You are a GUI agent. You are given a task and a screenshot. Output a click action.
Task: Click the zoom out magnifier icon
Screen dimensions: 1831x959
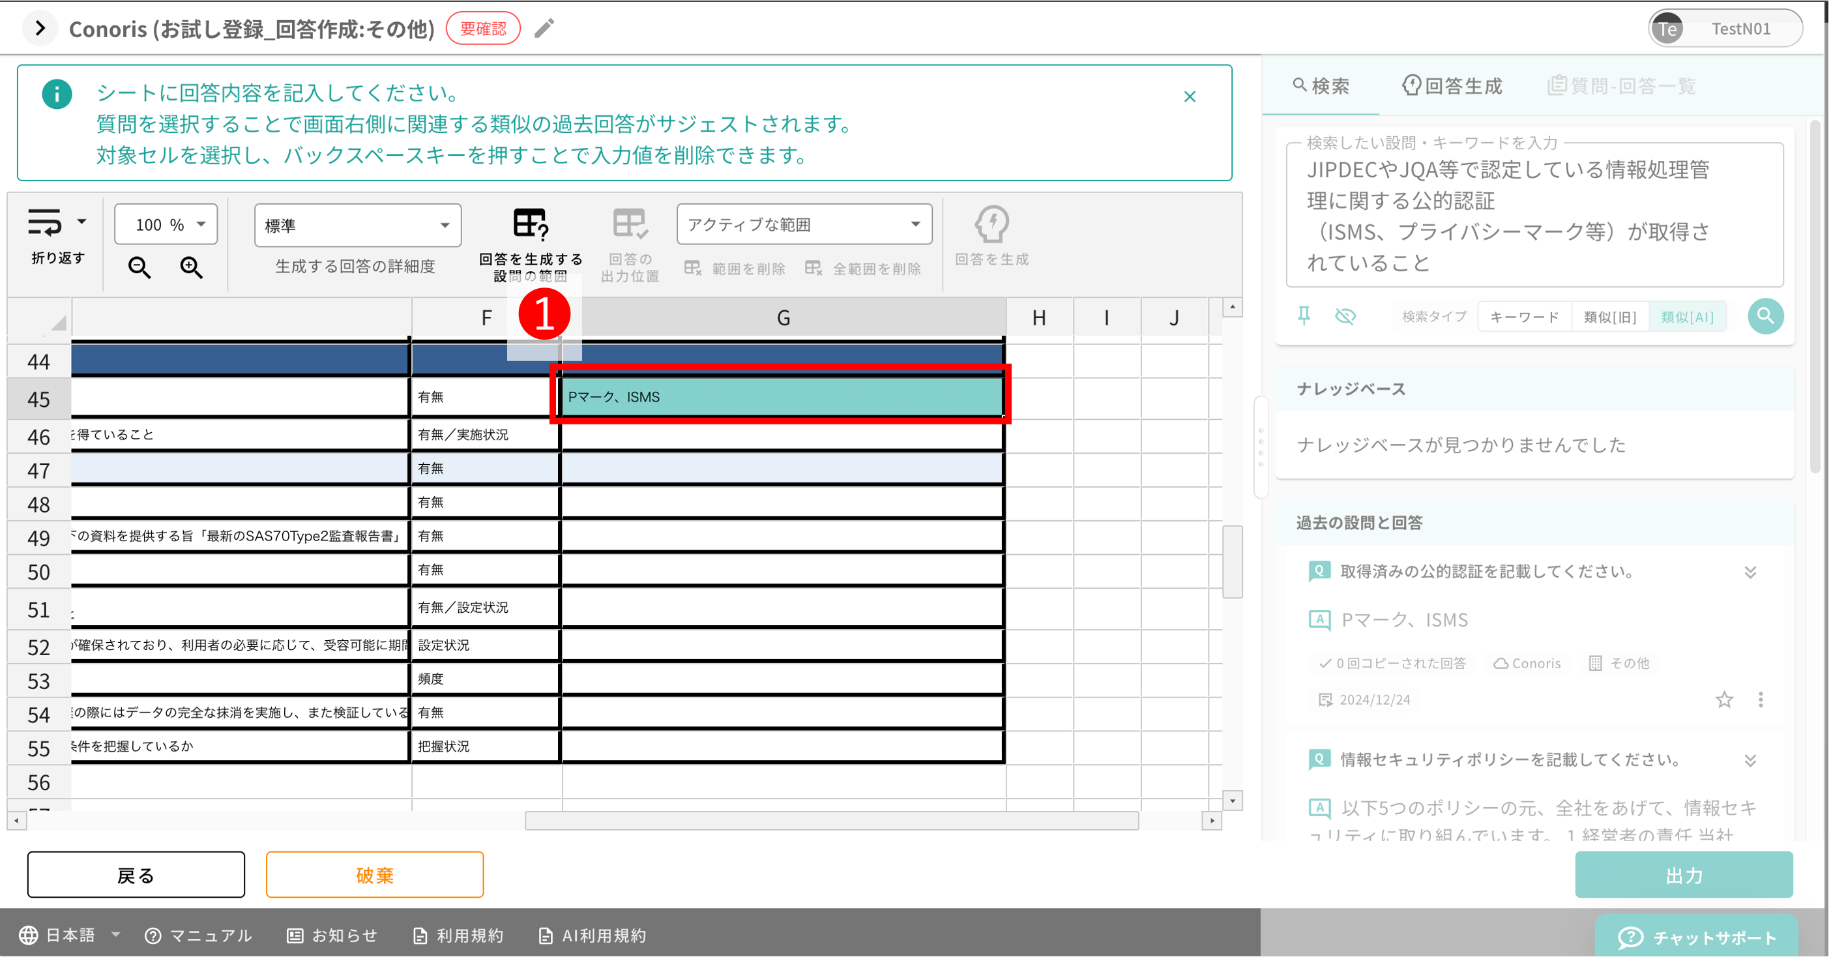click(139, 268)
